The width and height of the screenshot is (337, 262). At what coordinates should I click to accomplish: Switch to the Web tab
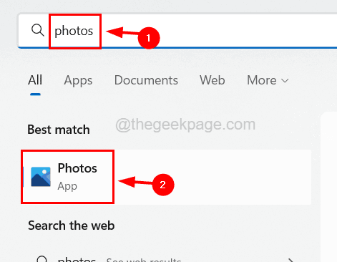(x=213, y=80)
